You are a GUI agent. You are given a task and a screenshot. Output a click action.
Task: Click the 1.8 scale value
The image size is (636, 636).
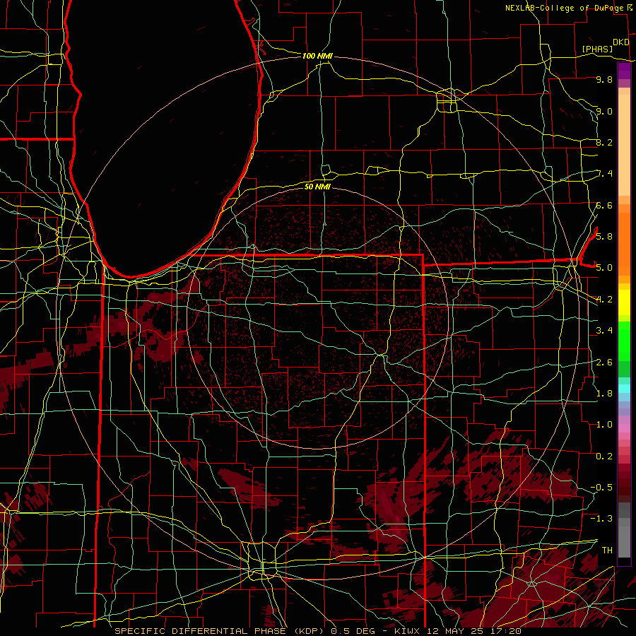click(x=604, y=393)
